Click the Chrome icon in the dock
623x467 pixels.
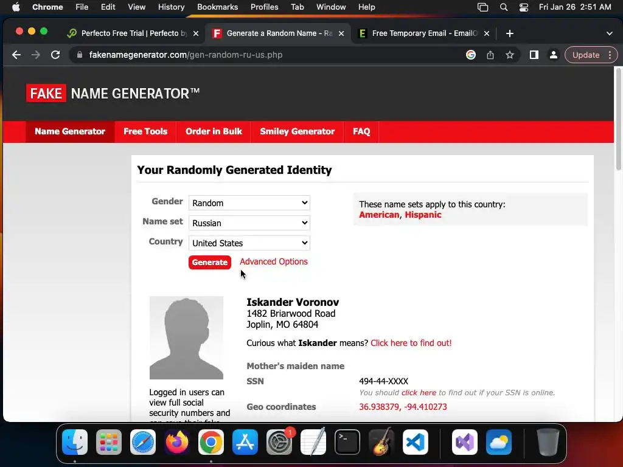[x=211, y=442]
